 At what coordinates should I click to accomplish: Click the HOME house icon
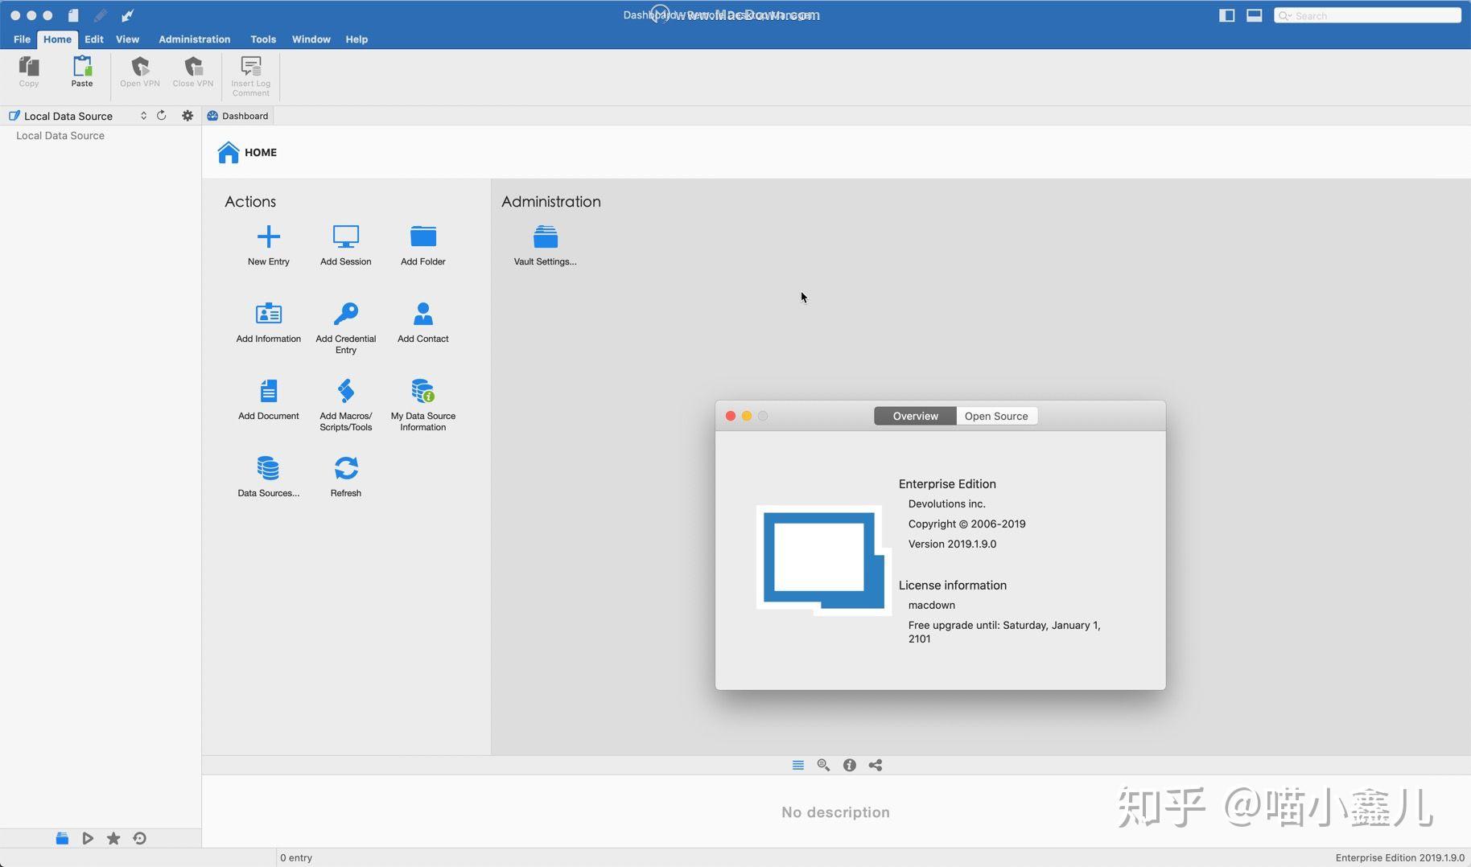coord(229,152)
